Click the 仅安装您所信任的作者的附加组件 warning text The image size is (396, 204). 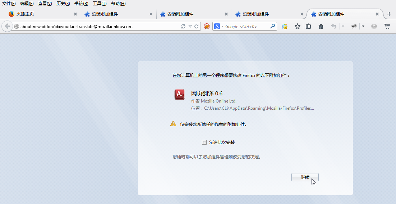click(213, 124)
